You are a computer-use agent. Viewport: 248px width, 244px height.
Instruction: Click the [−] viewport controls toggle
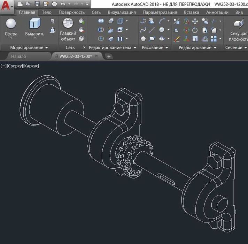(x=3, y=66)
